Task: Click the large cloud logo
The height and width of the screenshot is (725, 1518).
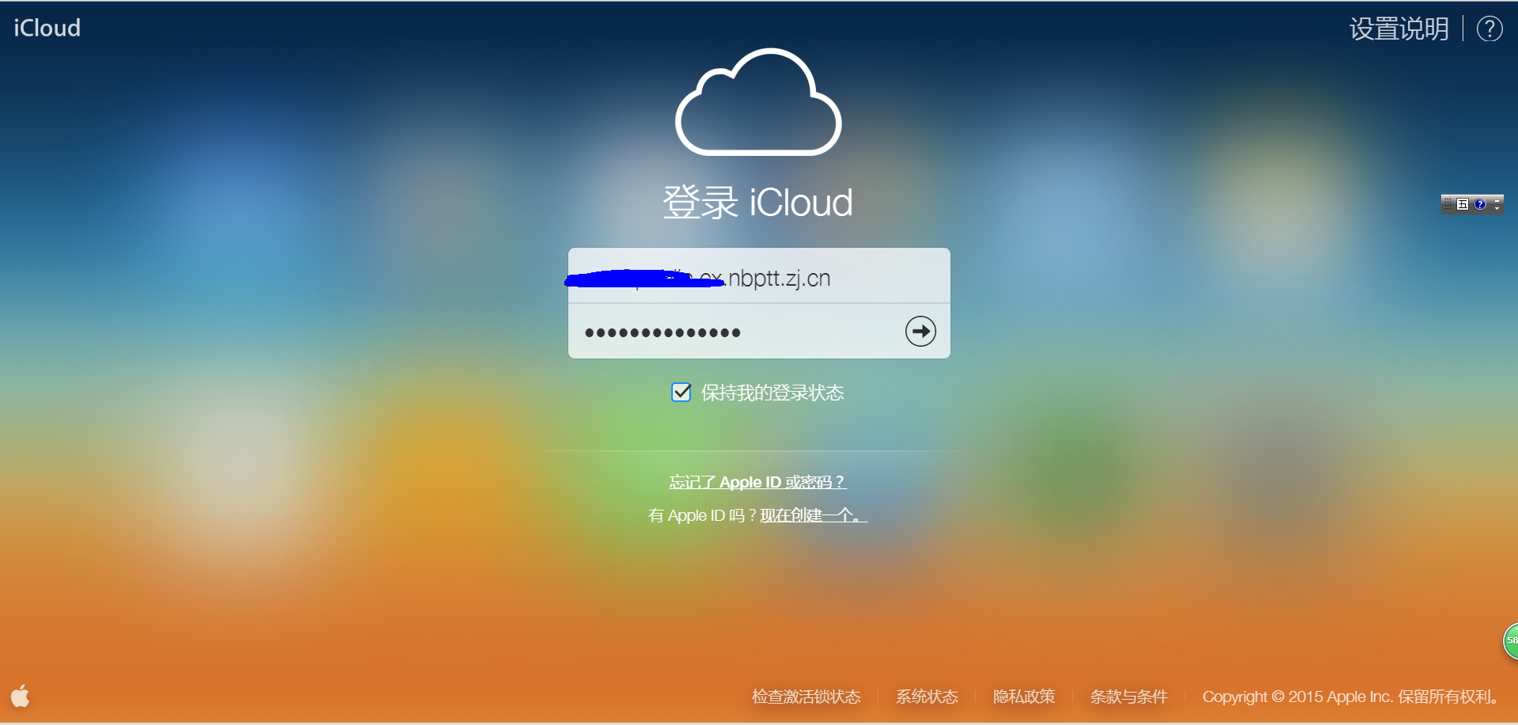Action: click(758, 102)
